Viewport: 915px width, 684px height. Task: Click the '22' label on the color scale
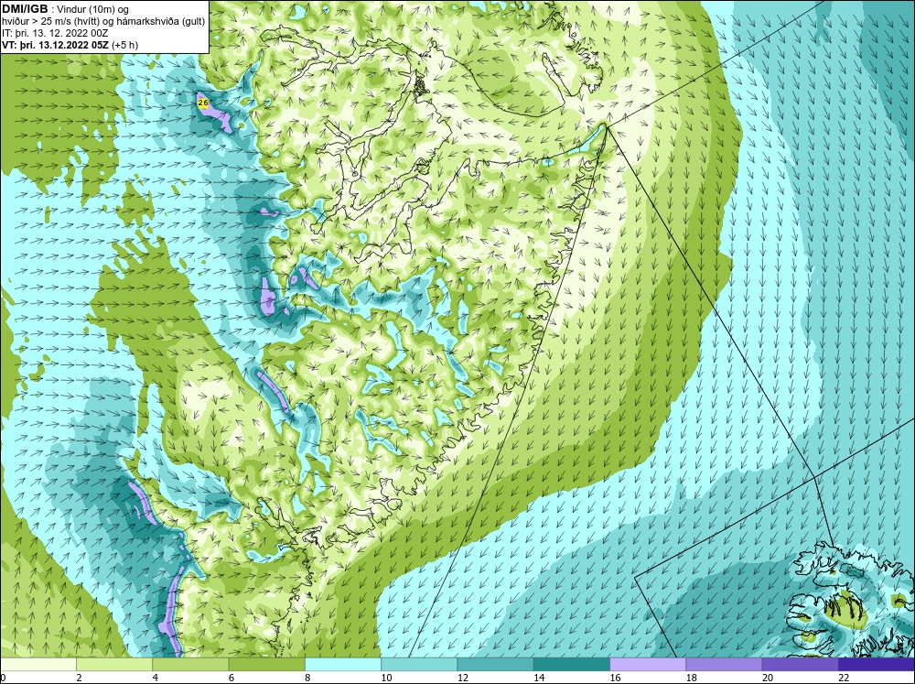[844, 678]
